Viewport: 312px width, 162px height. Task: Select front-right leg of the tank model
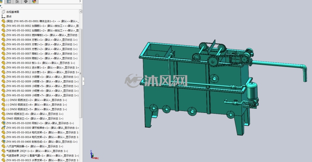(x=240, y=125)
